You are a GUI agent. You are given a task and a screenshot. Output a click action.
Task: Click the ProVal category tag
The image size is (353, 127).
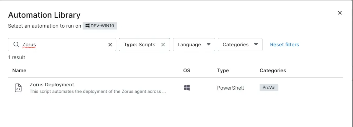point(269,88)
